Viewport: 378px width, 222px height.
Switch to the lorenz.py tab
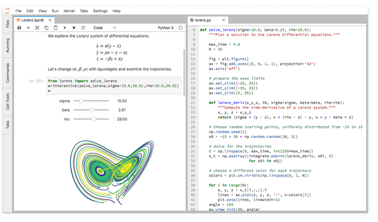pos(203,20)
